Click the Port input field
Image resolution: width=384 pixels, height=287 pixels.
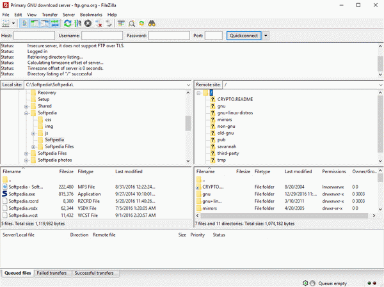pyautogui.click(x=214, y=36)
